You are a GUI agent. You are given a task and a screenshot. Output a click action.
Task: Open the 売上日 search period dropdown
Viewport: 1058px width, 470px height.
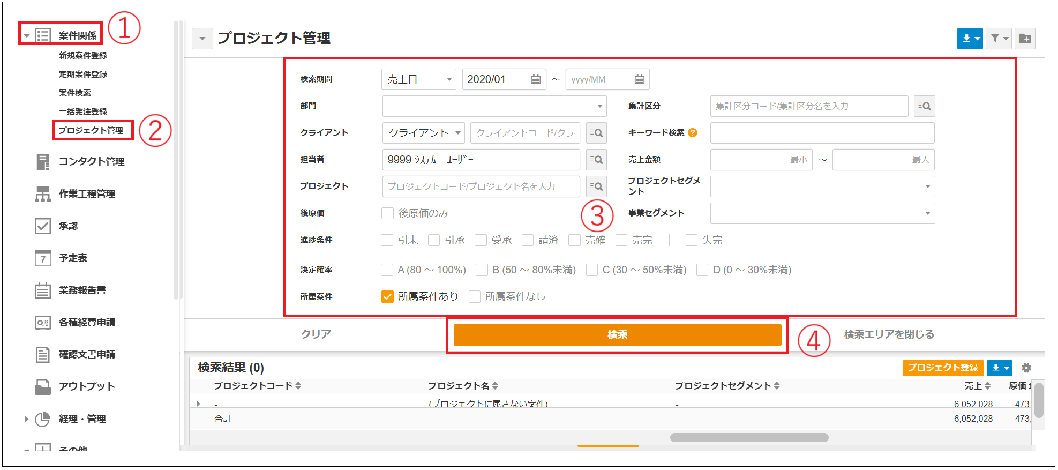418,79
